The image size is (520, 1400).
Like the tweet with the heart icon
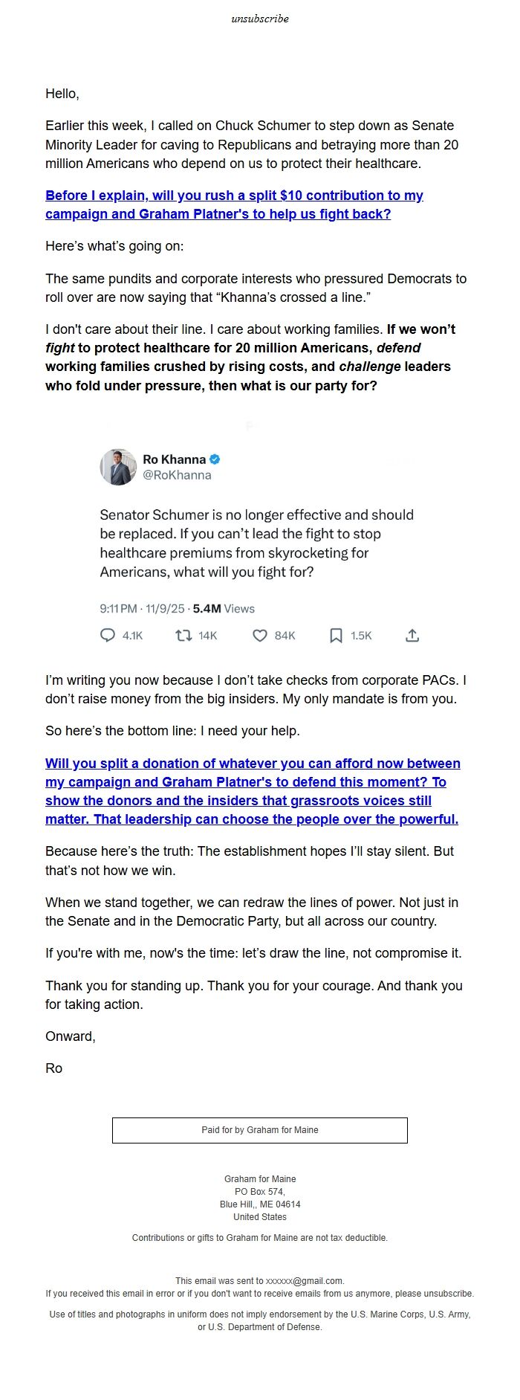[260, 636]
